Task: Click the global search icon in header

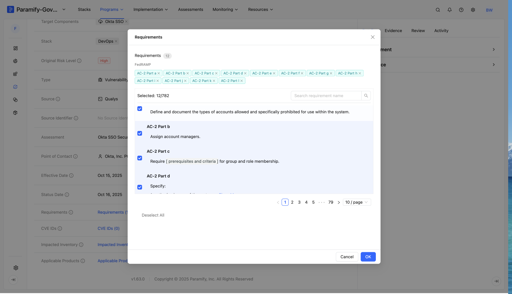Action: [x=438, y=10]
